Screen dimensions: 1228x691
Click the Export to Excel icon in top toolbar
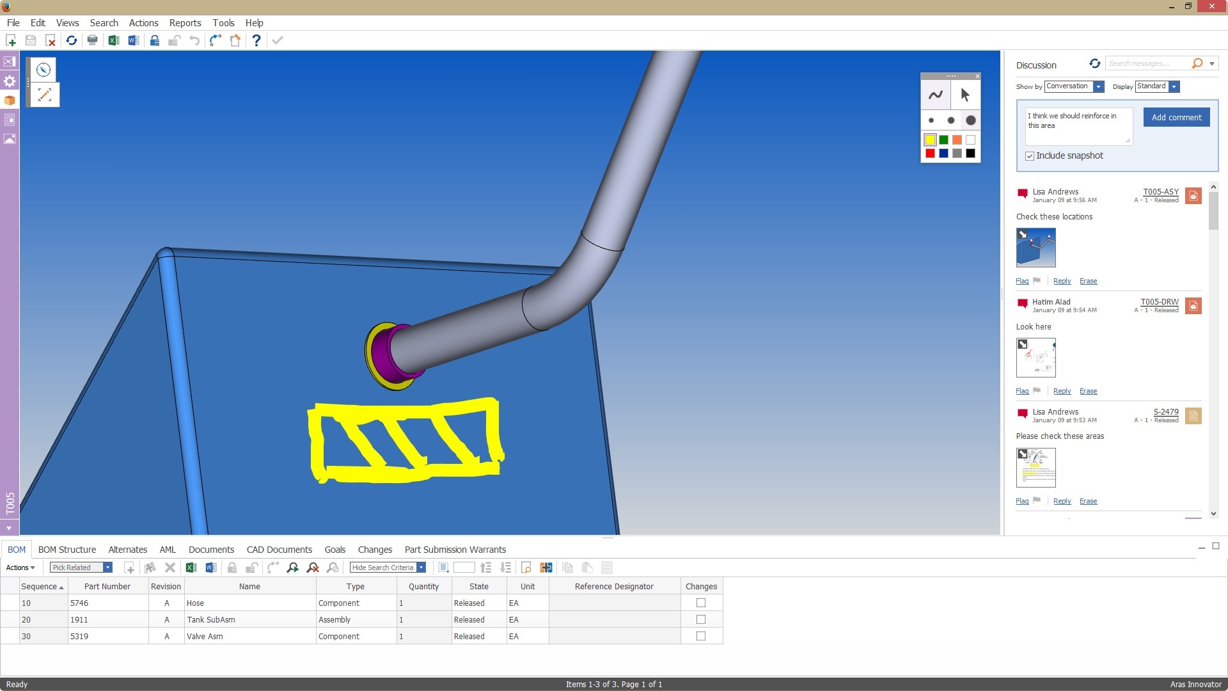[x=114, y=40]
